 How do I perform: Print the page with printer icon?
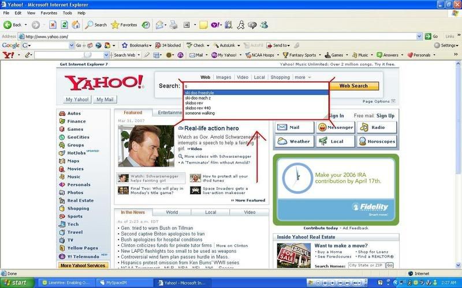(x=174, y=25)
